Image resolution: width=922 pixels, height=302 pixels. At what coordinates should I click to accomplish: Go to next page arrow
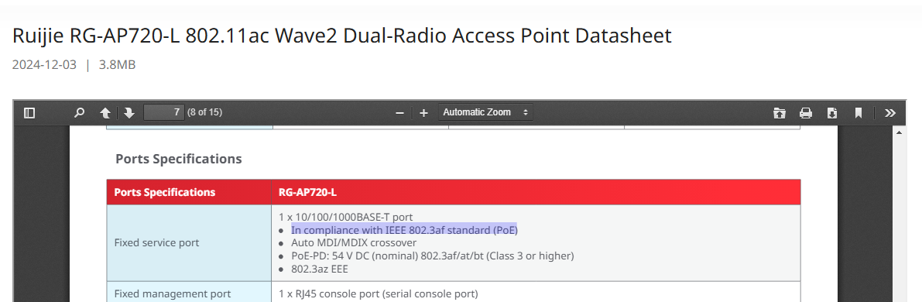(x=129, y=112)
